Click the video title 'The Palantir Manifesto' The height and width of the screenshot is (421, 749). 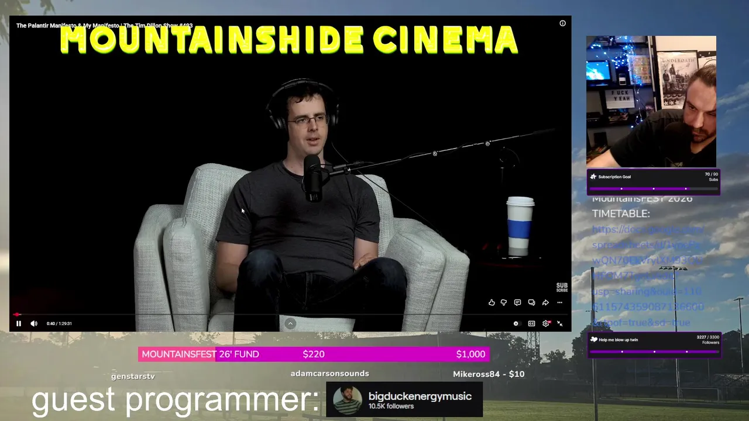click(x=104, y=26)
